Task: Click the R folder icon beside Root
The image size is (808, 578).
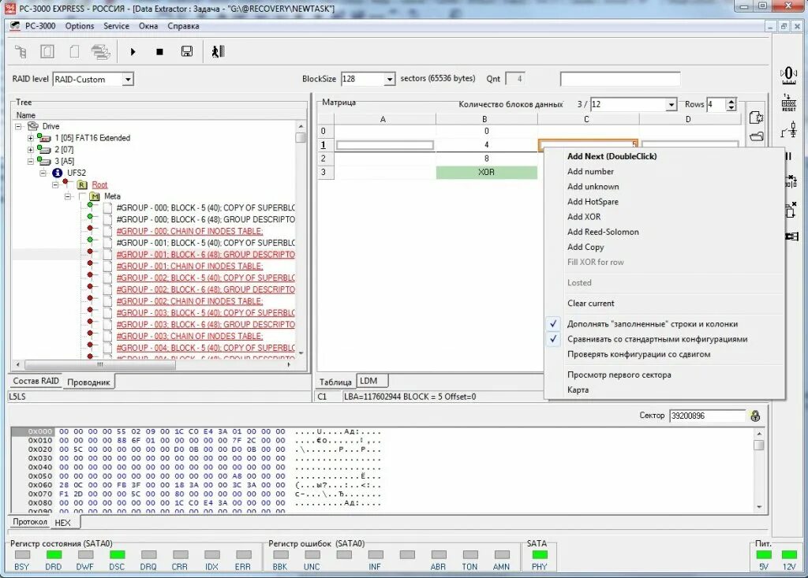Action: [x=82, y=185]
